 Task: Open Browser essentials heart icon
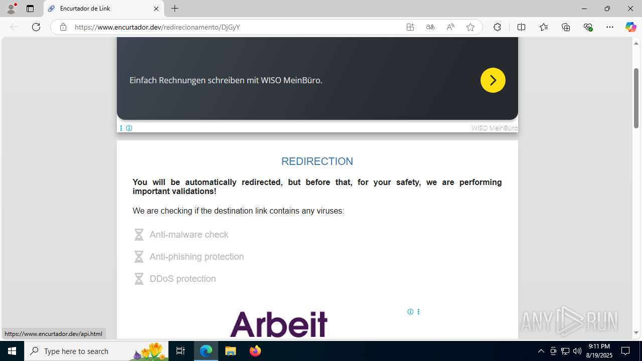click(x=588, y=27)
